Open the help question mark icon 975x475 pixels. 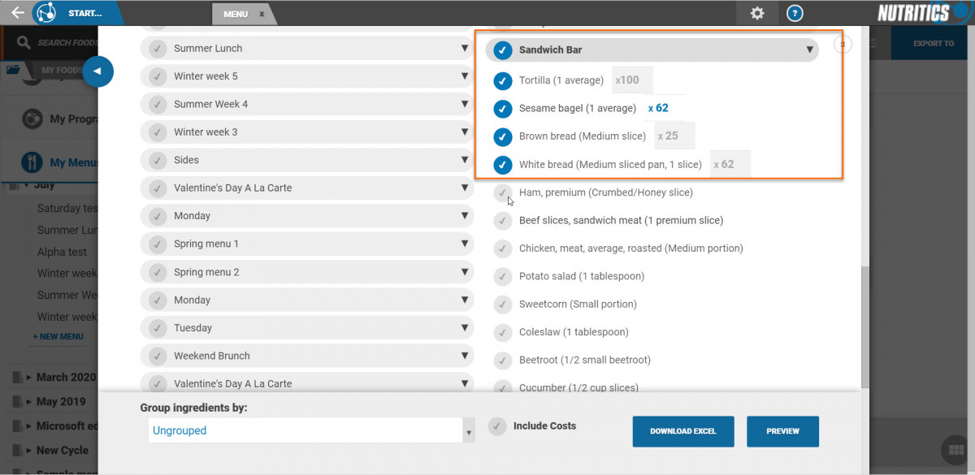[795, 13]
